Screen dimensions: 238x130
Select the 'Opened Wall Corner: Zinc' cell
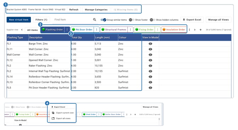click(50, 60)
